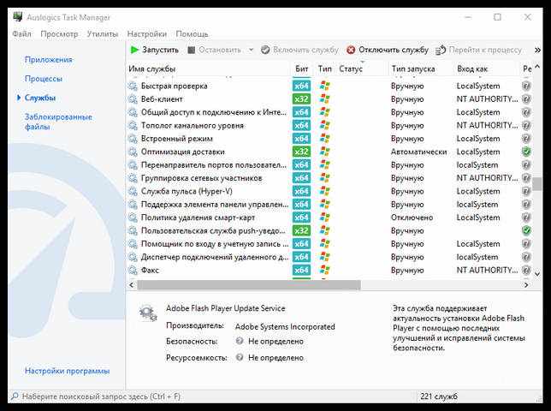Click x32 badge of Пользовательская служба push row
The width and height of the screenshot is (551, 411).
[x=301, y=230]
